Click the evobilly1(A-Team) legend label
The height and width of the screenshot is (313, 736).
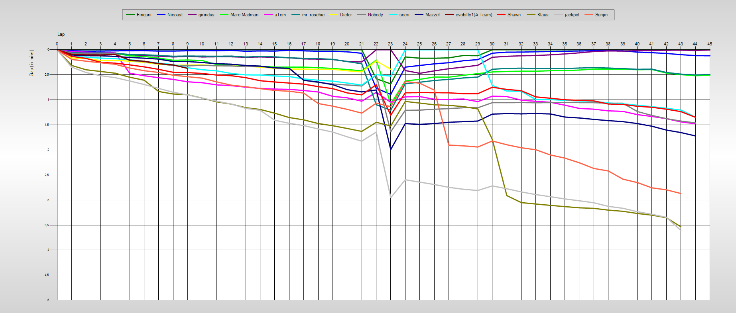[474, 15]
